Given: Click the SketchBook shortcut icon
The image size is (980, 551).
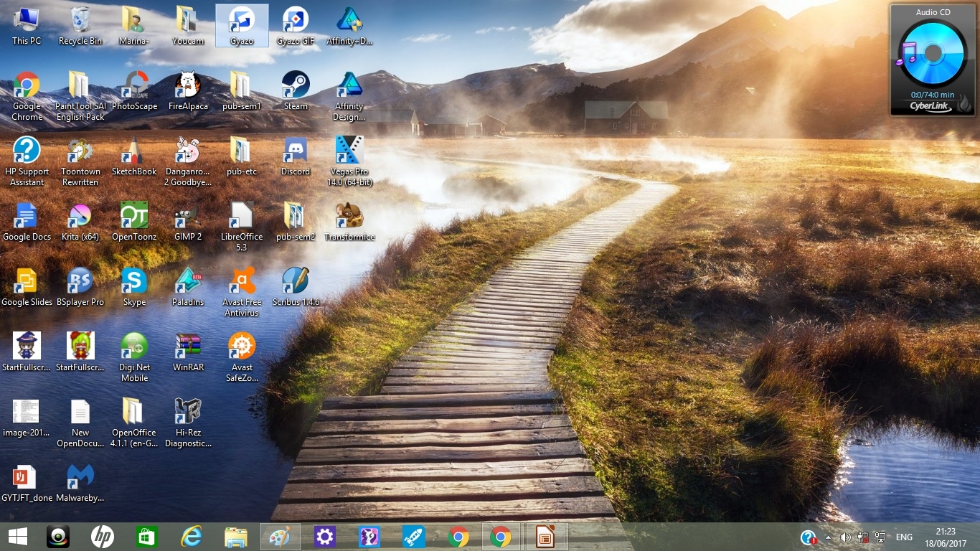Looking at the screenshot, I should (x=134, y=156).
